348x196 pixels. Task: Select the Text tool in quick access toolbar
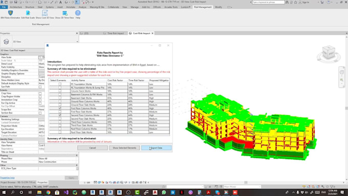[x=60, y=2]
